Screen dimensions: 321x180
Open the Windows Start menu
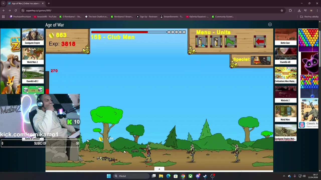109,176
